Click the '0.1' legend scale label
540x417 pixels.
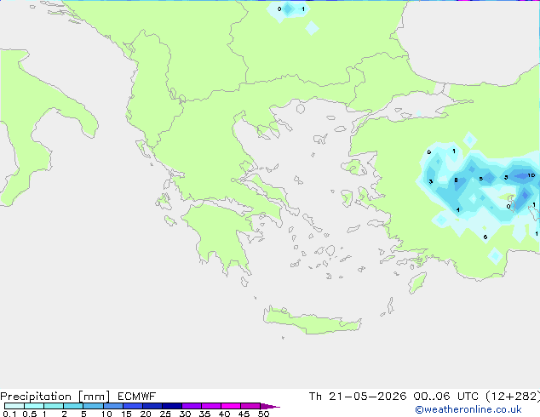point(9,414)
